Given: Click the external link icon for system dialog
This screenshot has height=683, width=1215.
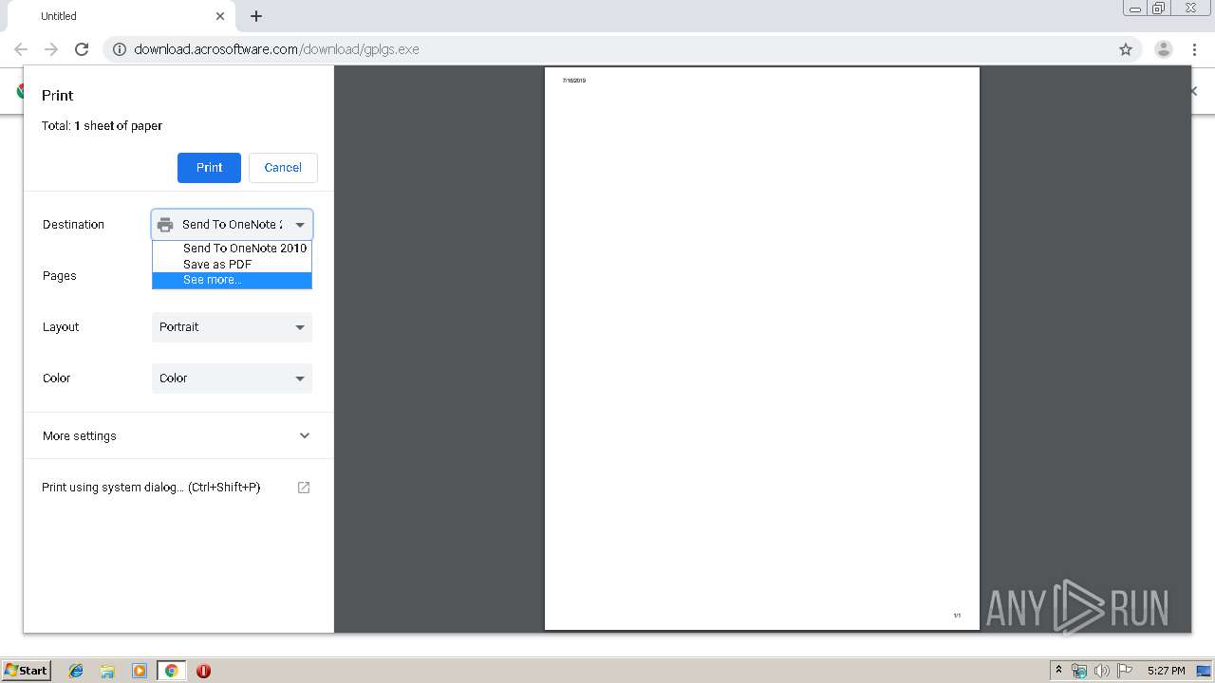Looking at the screenshot, I should [304, 488].
